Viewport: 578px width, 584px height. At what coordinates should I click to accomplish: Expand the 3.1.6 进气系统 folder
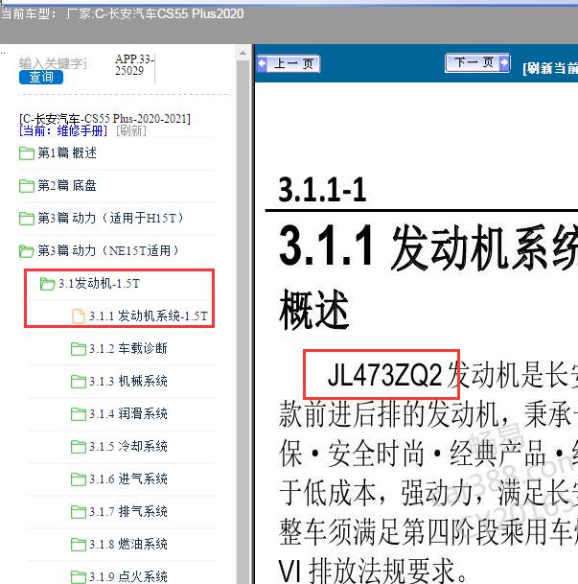tap(128, 479)
